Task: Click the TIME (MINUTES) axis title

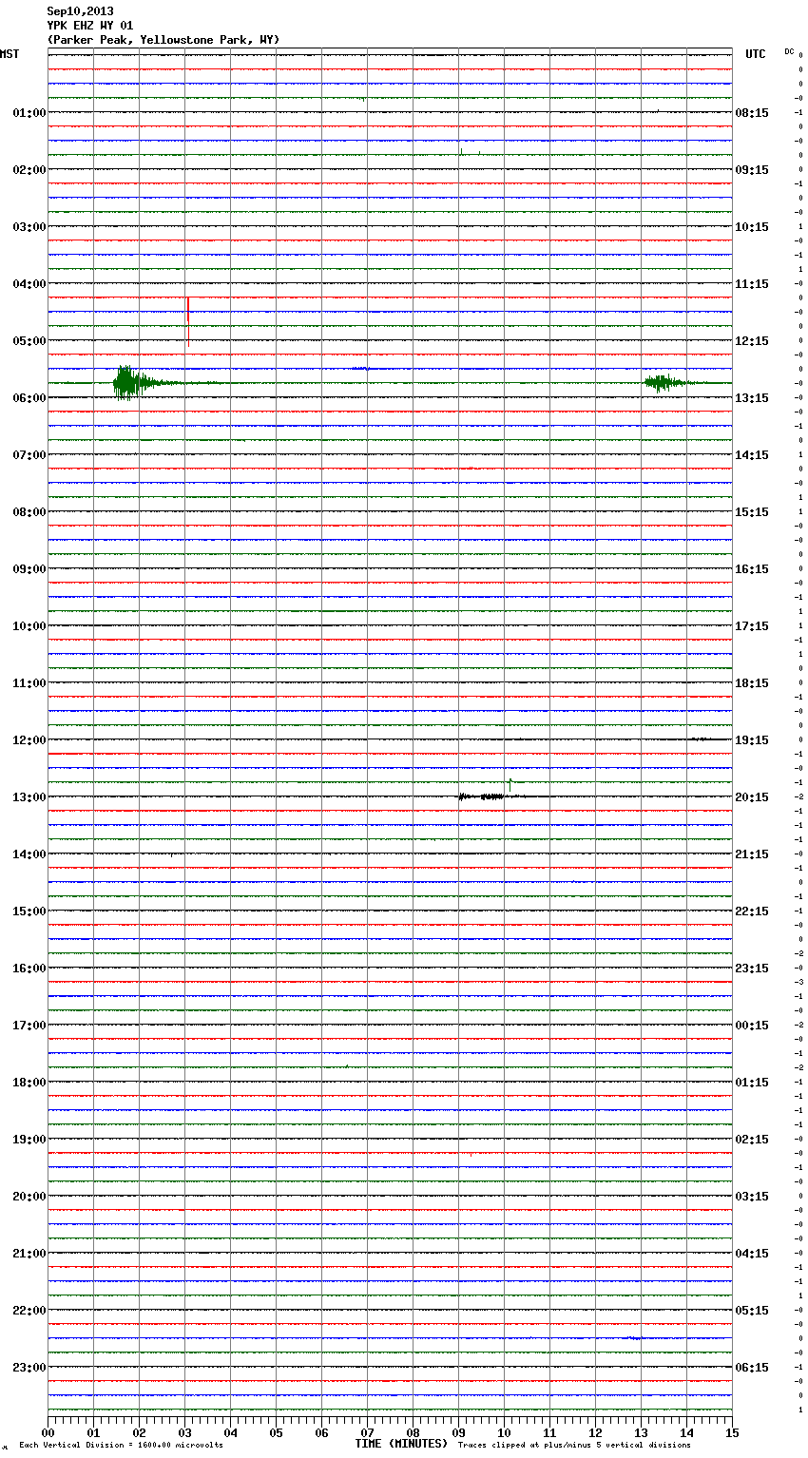Action: point(401,1444)
